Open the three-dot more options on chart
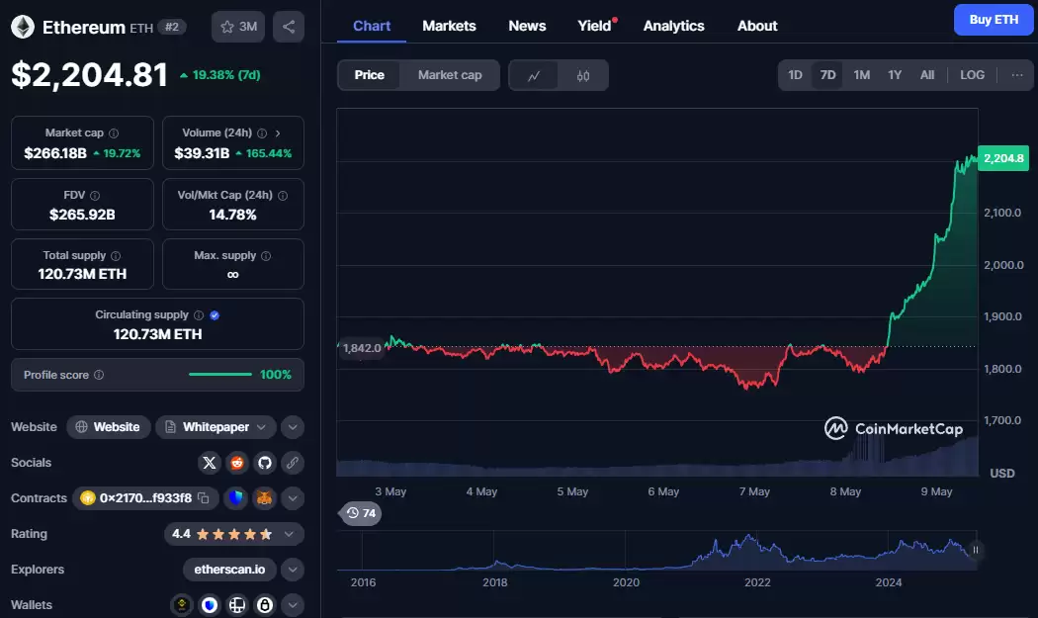The image size is (1038, 618). tap(1017, 75)
